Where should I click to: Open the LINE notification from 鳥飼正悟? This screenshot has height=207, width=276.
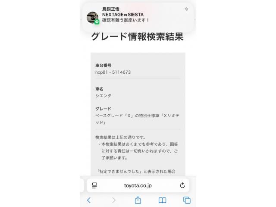(x=138, y=17)
